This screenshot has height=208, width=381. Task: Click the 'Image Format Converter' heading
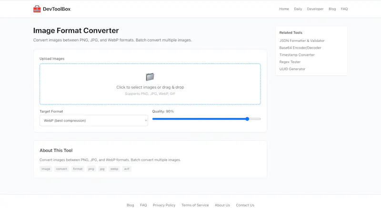point(76,31)
